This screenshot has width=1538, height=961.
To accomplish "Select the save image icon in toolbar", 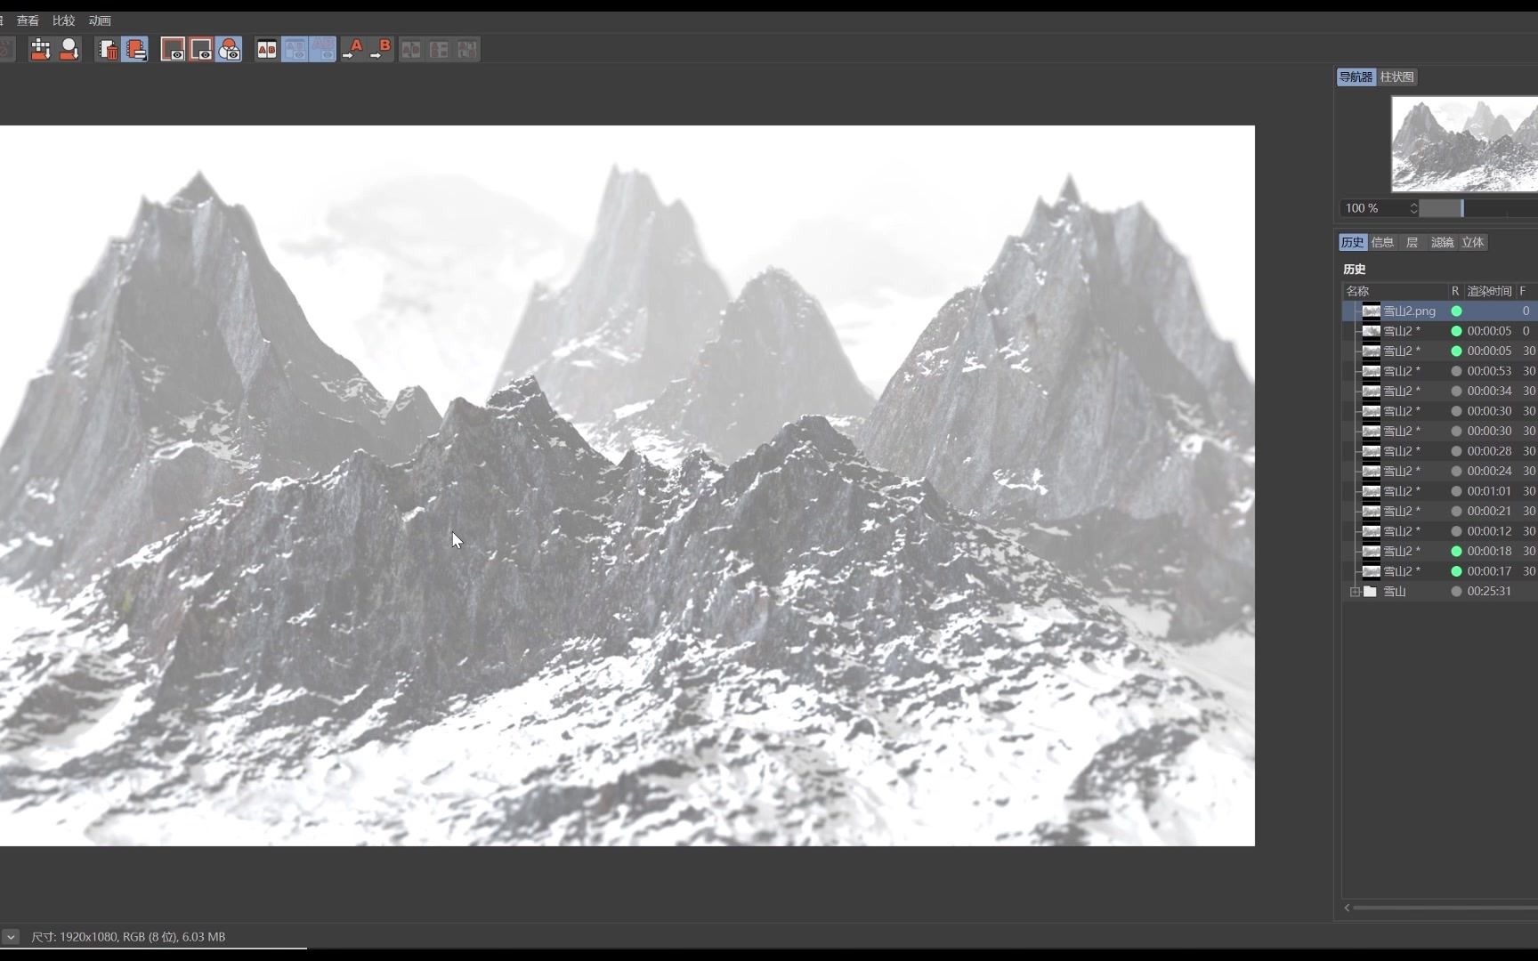I will [x=39, y=50].
